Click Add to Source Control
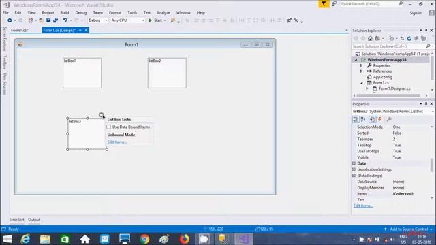 click(x=409, y=229)
